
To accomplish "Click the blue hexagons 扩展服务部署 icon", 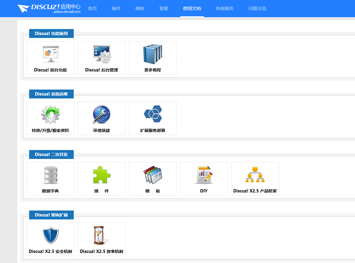I will tap(153, 114).
